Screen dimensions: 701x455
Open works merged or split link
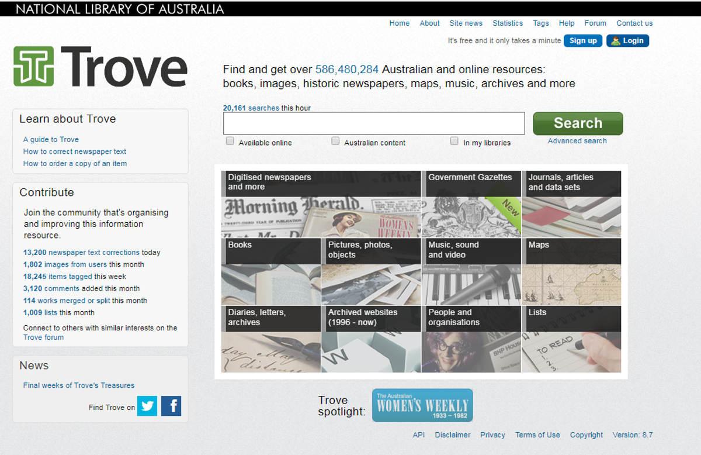point(67,301)
